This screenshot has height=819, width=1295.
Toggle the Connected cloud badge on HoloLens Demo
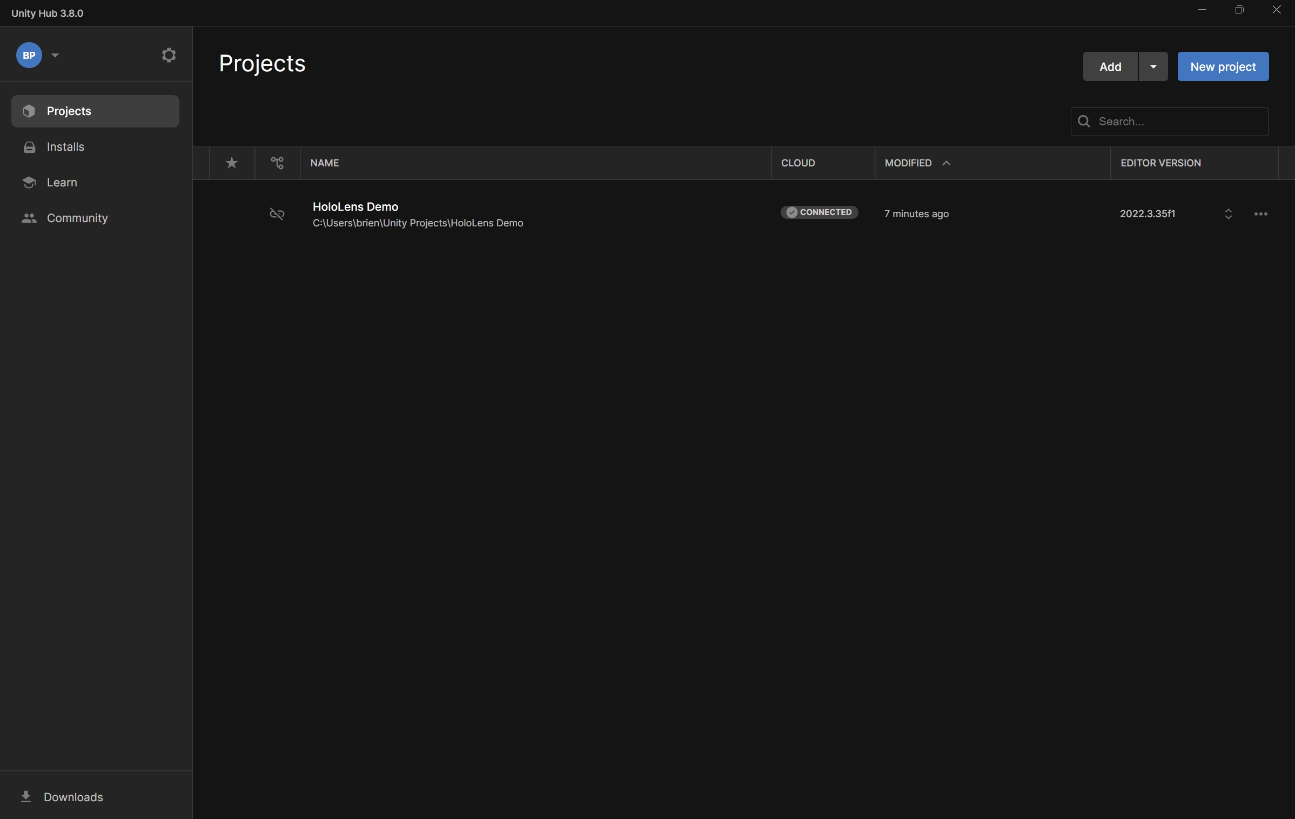tap(820, 212)
